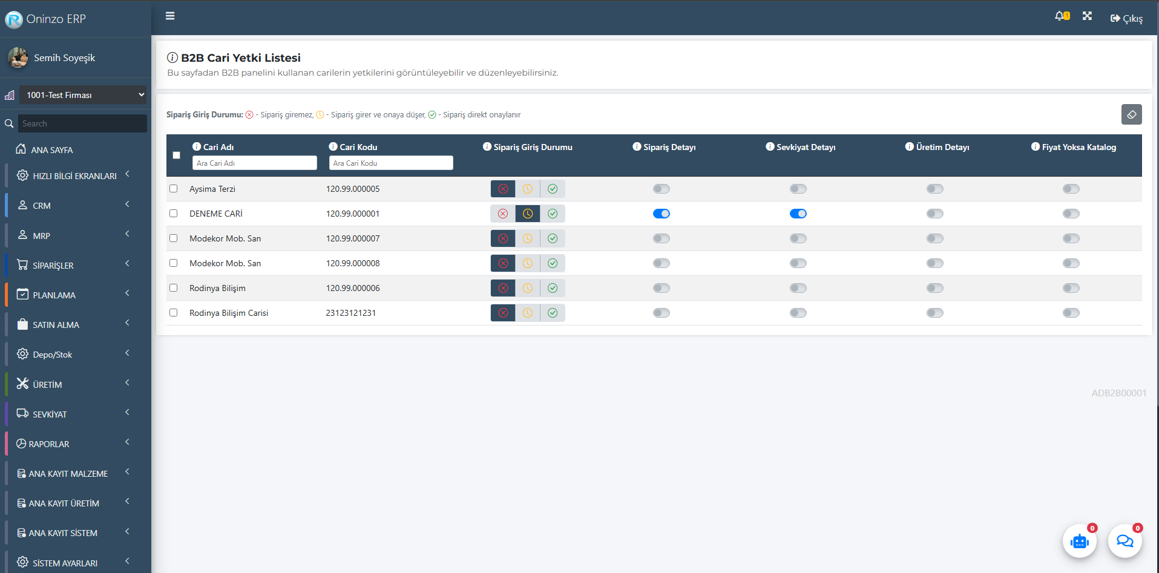Image resolution: width=1159 pixels, height=573 pixels.
Task: Expand the SİPARİŞLER sidebar menu
Action: point(73,265)
